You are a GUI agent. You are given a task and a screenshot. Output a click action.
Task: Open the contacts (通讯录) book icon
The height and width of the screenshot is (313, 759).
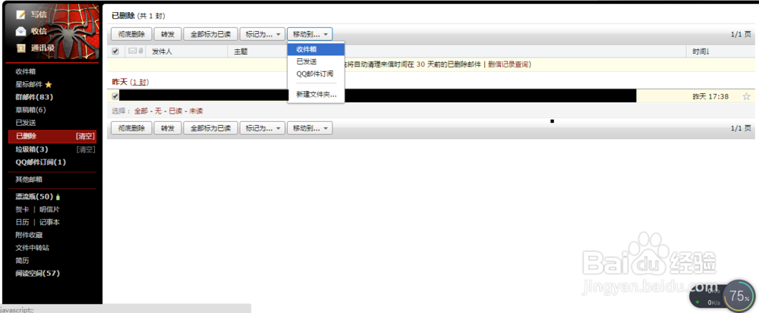pyautogui.click(x=20, y=48)
